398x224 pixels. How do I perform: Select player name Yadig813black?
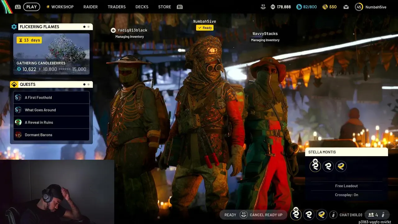(132, 30)
